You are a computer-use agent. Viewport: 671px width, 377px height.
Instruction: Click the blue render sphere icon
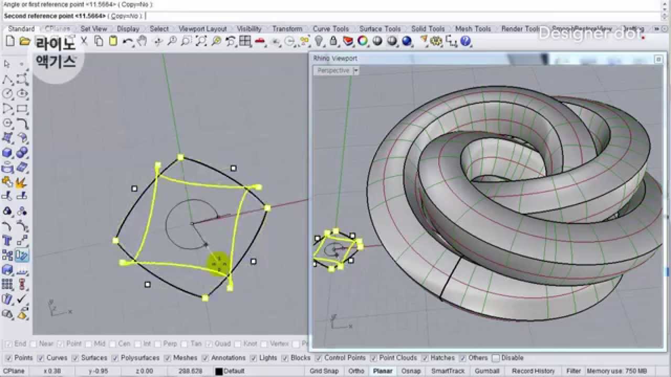tap(406, 41)
